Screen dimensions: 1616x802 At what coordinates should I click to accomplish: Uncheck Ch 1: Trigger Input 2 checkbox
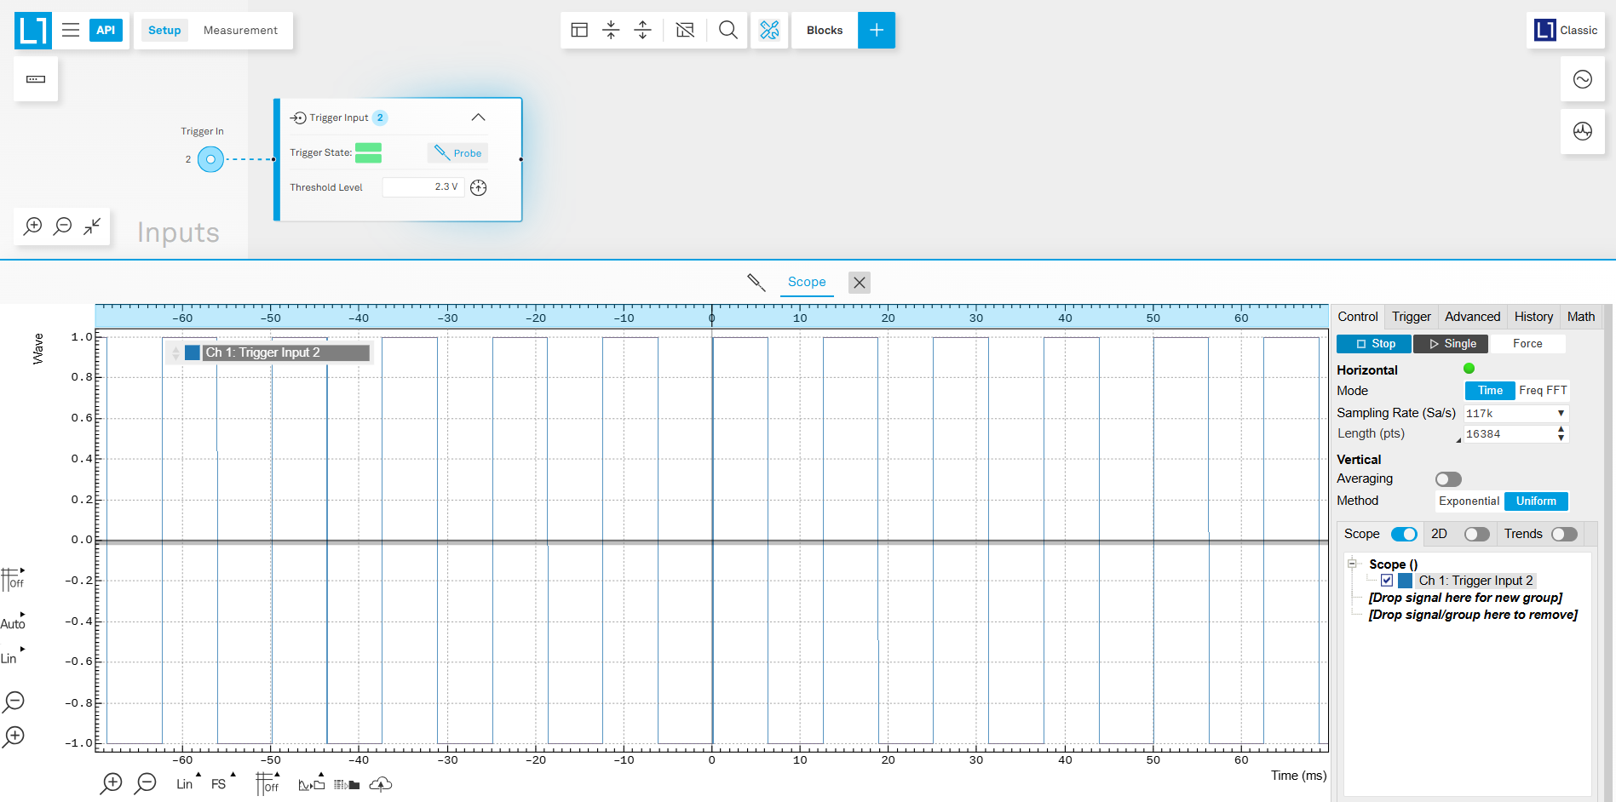tap(1387, 581)
